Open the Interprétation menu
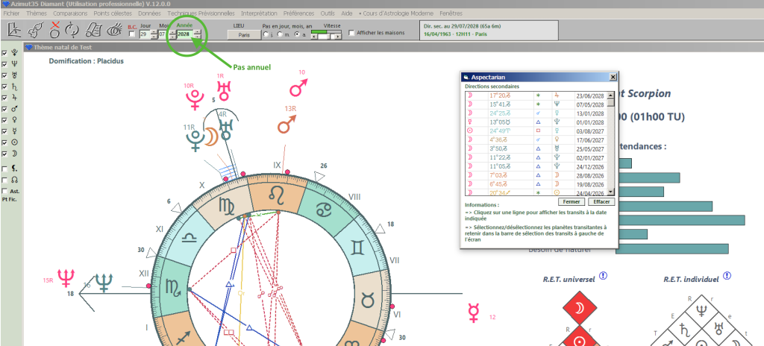The height and width of the screenshot is (346, 764). tap(260, 13)
